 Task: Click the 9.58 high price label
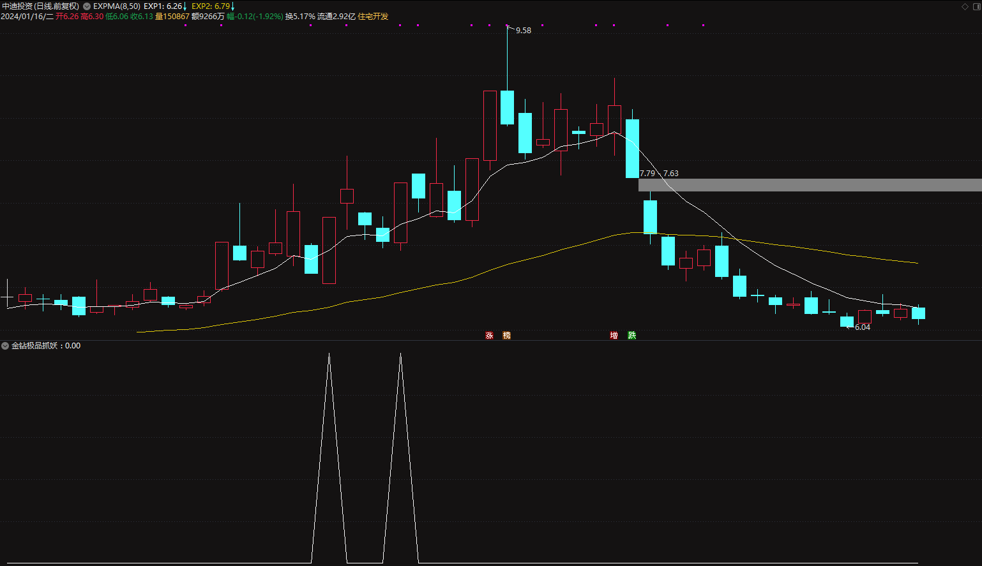(524, 31)
